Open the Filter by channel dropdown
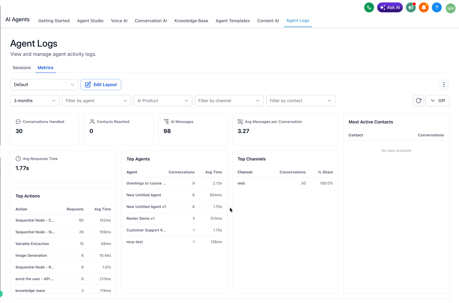459x303 pixels. (x=229, y=101)
